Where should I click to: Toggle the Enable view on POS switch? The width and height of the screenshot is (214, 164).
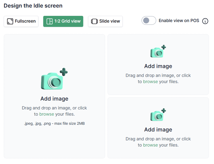coord(149,21)
